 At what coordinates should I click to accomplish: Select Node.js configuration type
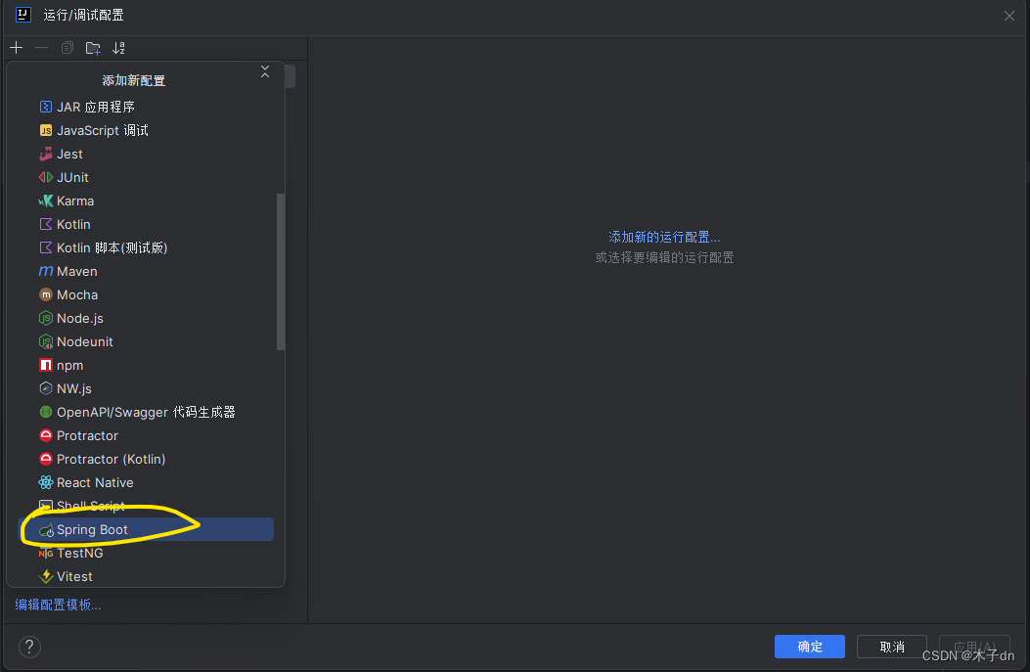[x=145, y=318]
